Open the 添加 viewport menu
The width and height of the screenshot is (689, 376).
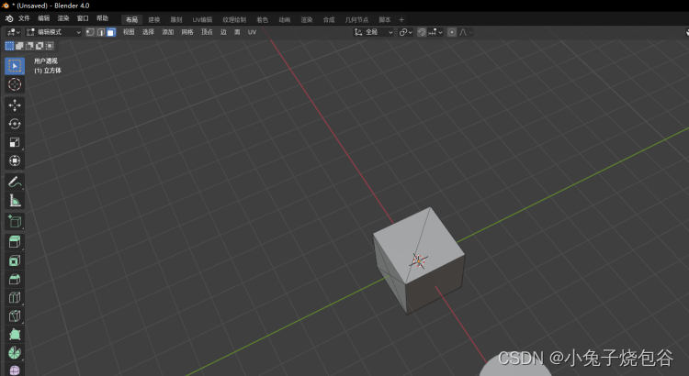[168, 32]
